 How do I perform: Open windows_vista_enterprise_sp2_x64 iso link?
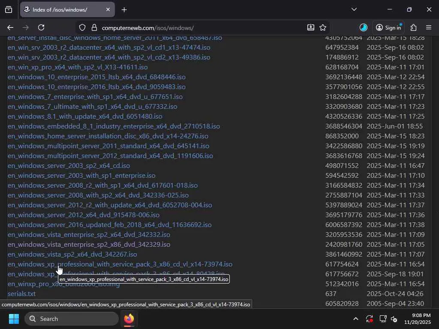[x=89, y=234]
